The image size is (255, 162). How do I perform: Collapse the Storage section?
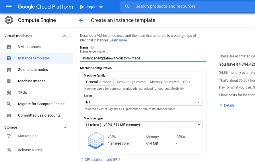pos(65,127)
